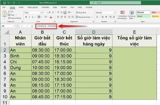160x105 pixels.
Task: Toggle Bold formatting
Action: point(26,17)
